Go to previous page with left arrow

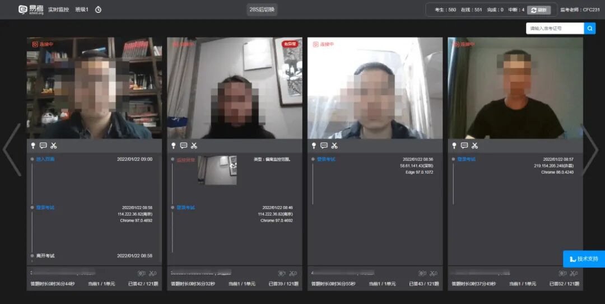(12, 149)
